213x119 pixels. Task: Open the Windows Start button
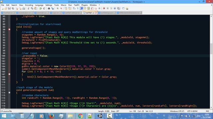(x=4, y=116)
